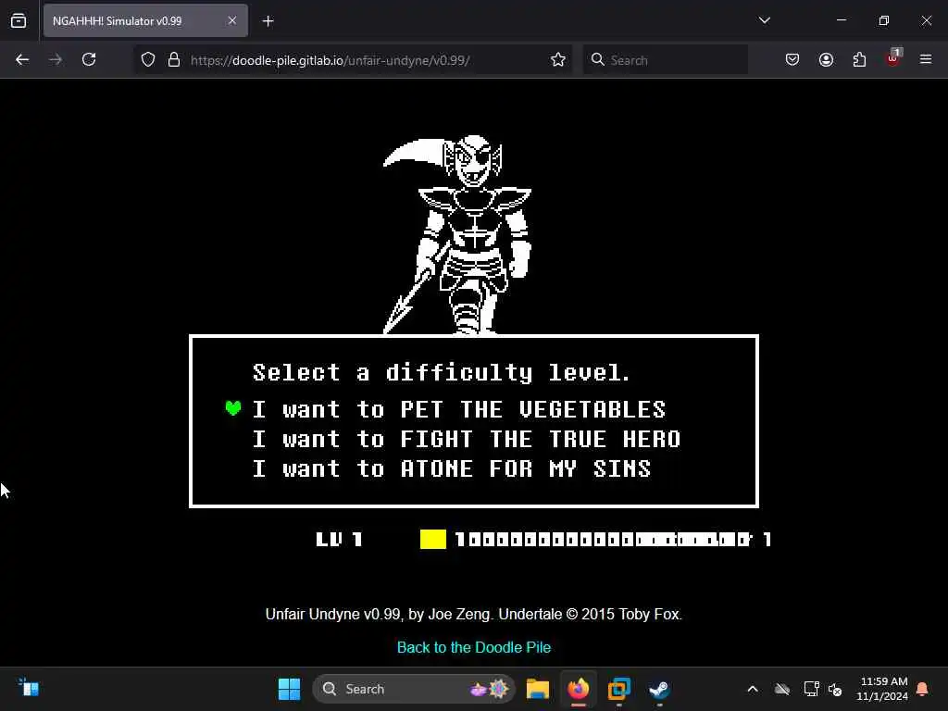Open Windows widgets panel

click(29, 689)
